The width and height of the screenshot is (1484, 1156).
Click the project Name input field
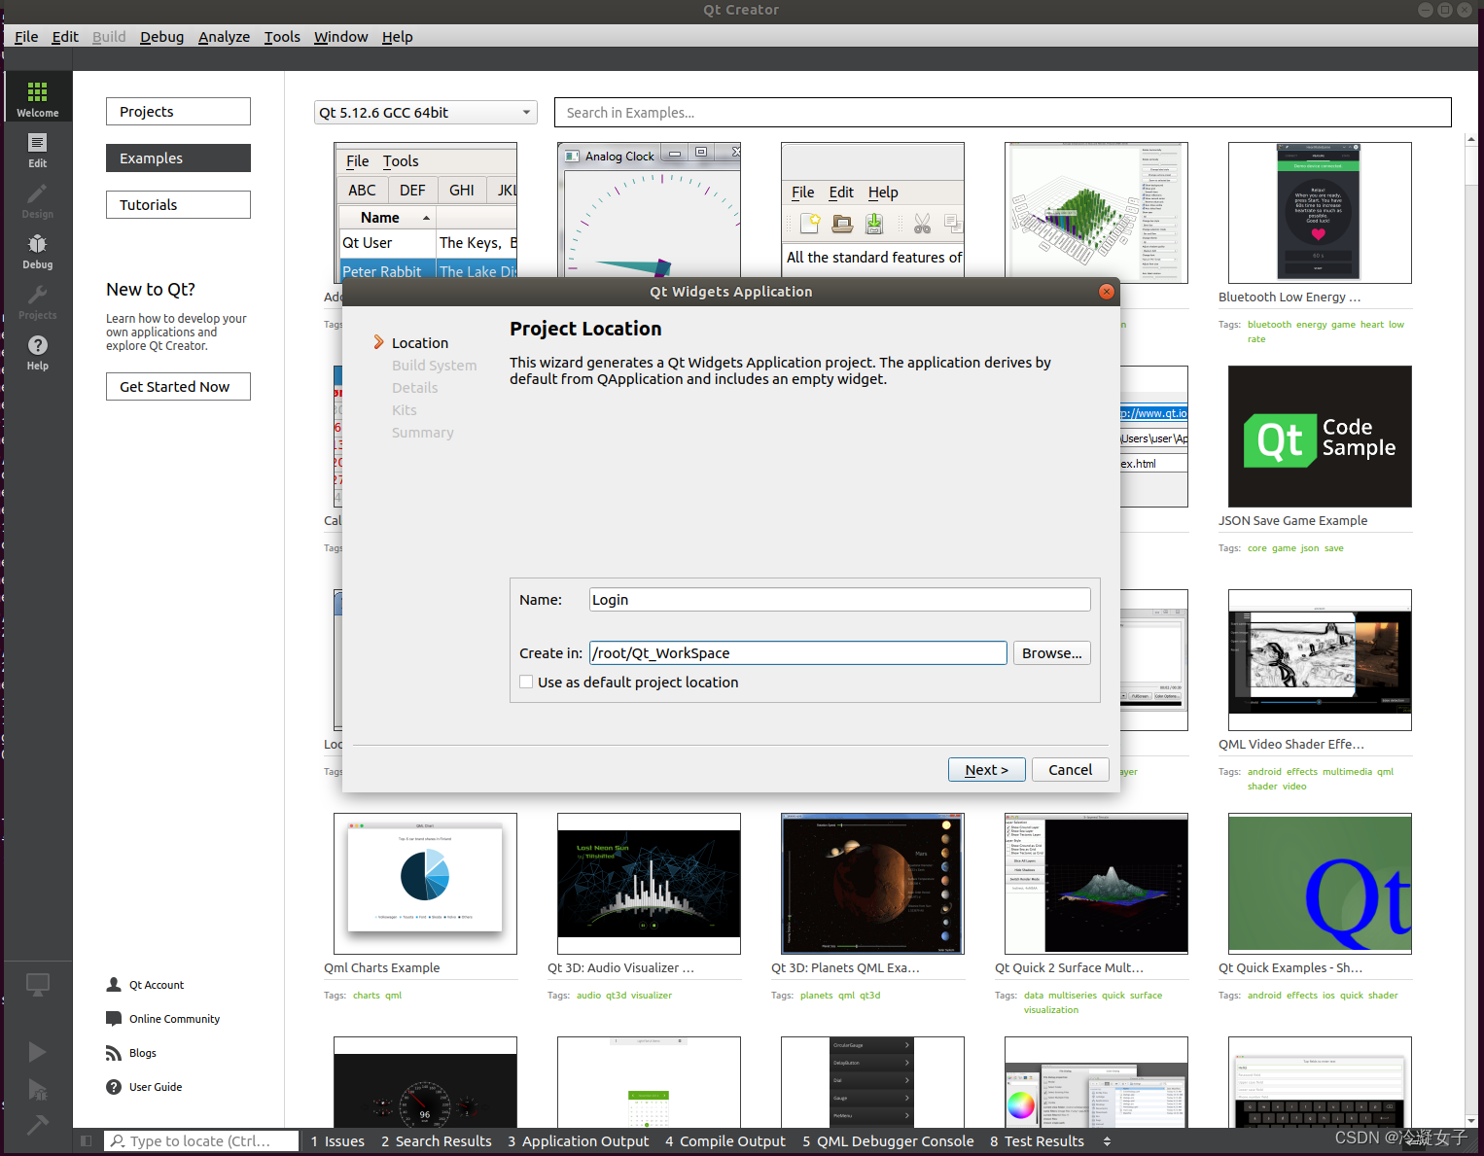click(839, 600)
